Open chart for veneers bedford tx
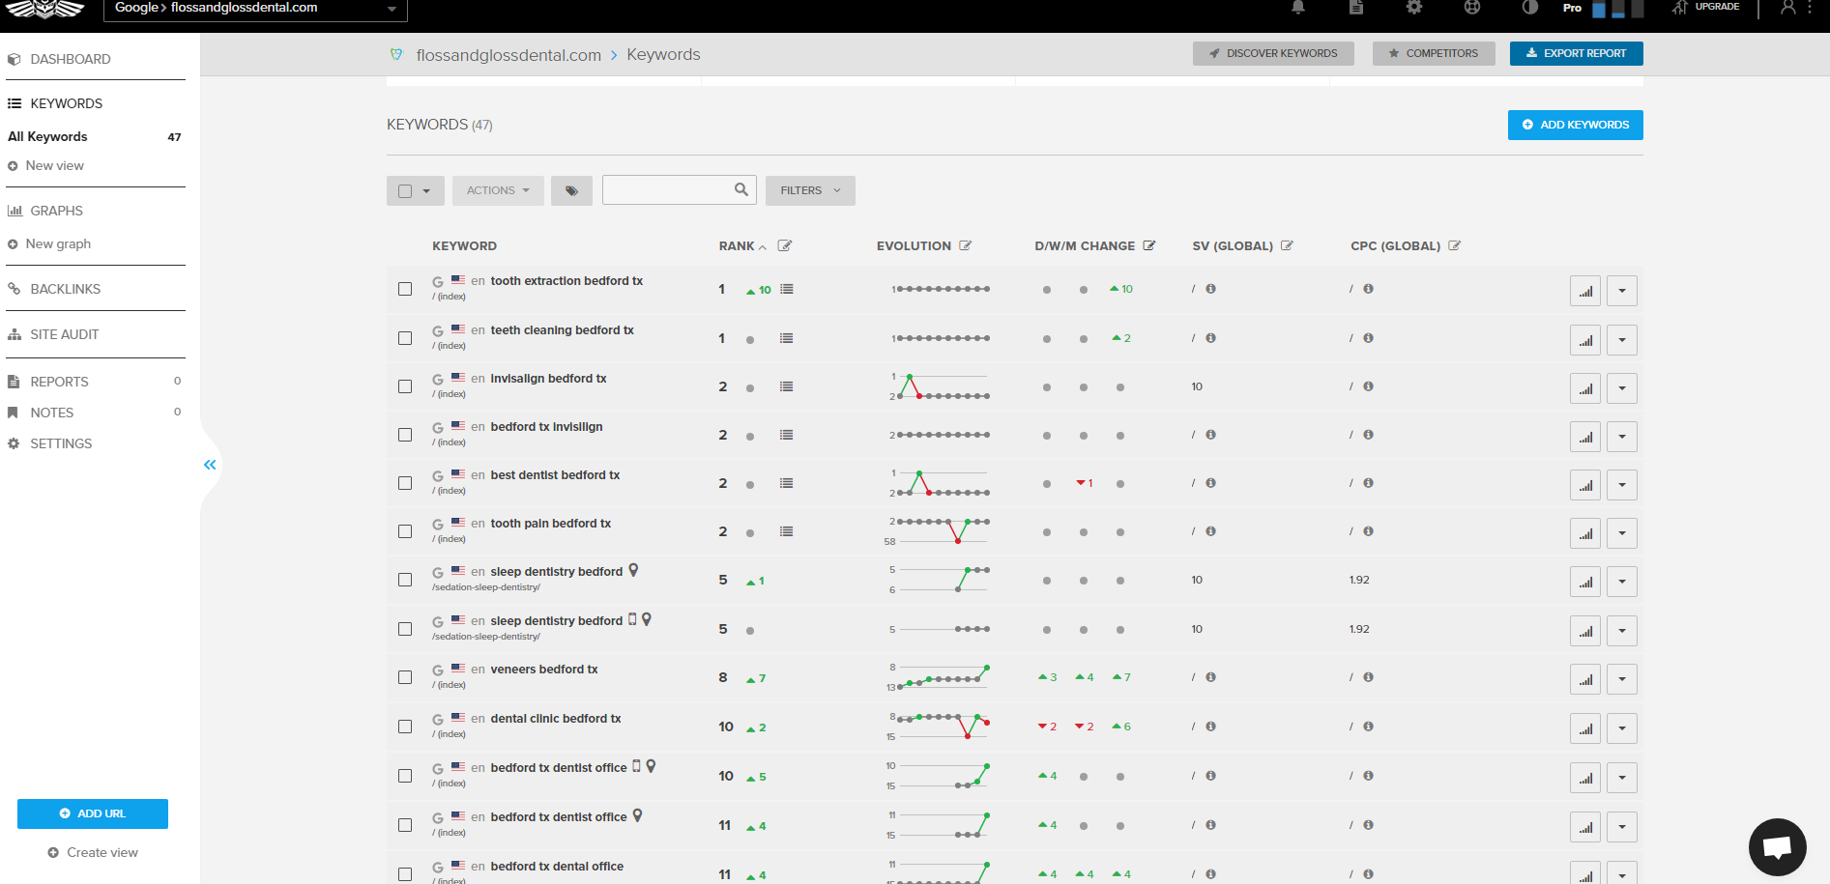 pos(1585,679)
